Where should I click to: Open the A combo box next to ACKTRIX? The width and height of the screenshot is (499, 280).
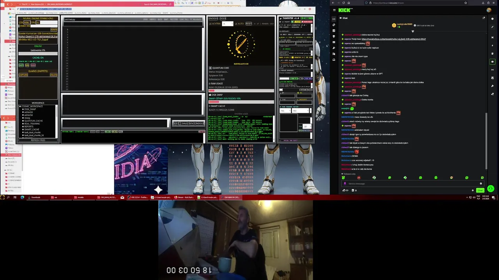click(228, 24)
